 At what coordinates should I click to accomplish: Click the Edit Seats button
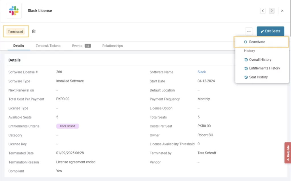tap(270, 31)
